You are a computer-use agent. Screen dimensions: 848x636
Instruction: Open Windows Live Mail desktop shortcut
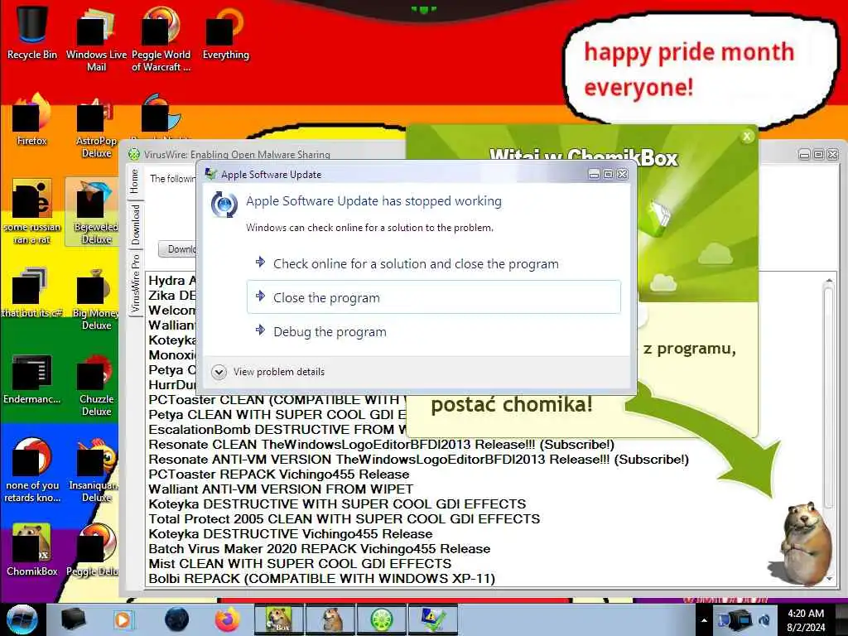click(x=96, y=39)
